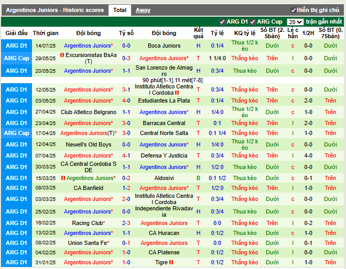Click the 0-2 score against Aldosivi
The width and height of the screenshot is (346, 269).
(126, 178)
